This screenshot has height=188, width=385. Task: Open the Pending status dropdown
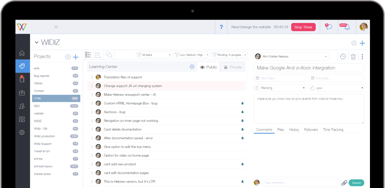pyautogui.click(x=280, y=88)
